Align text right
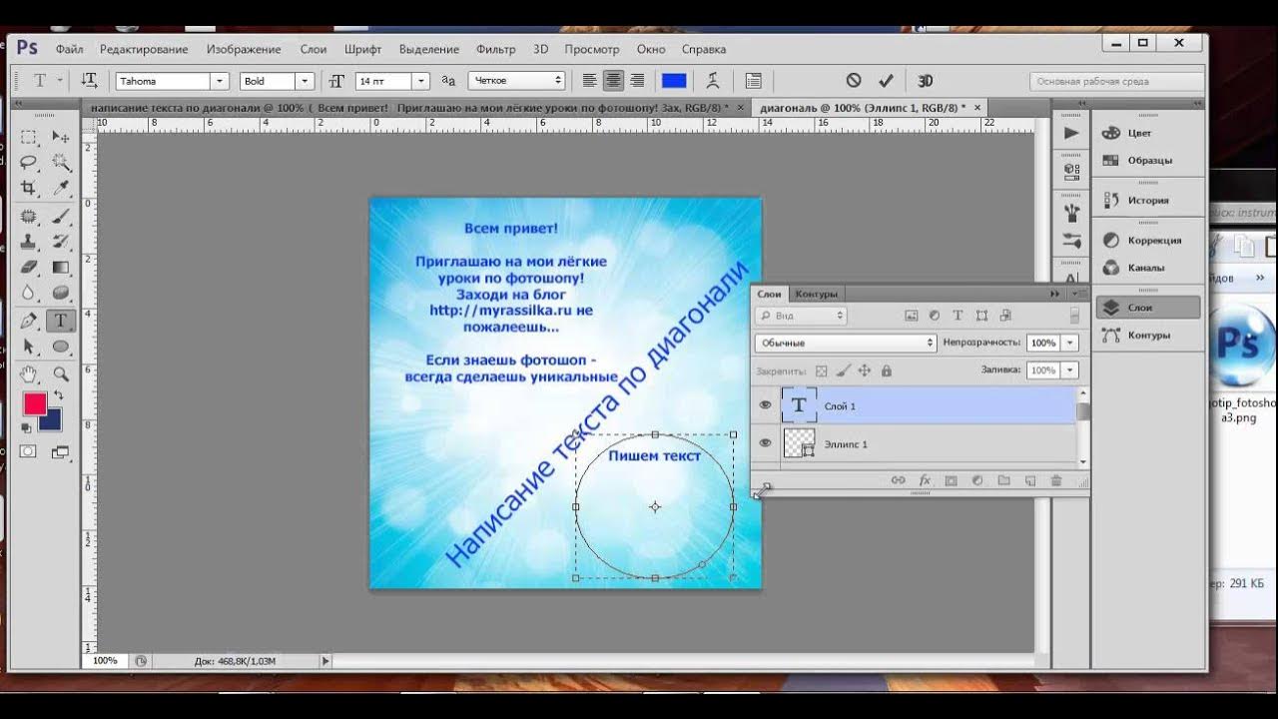 637,81
